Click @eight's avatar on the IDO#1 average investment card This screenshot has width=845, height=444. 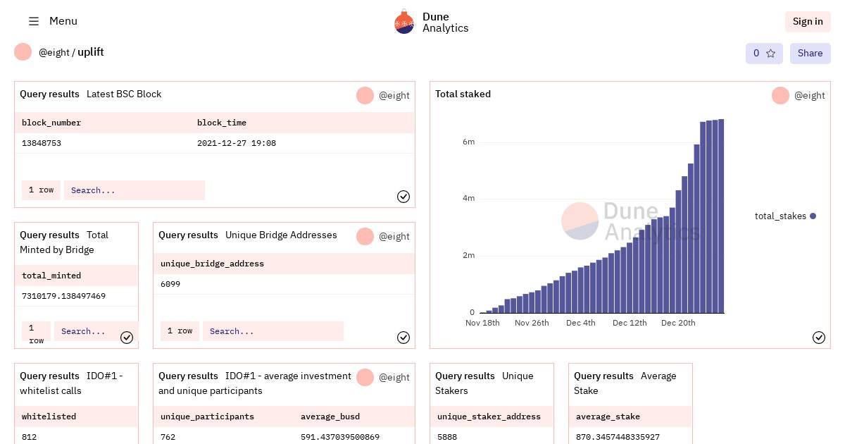coord(365,377)
